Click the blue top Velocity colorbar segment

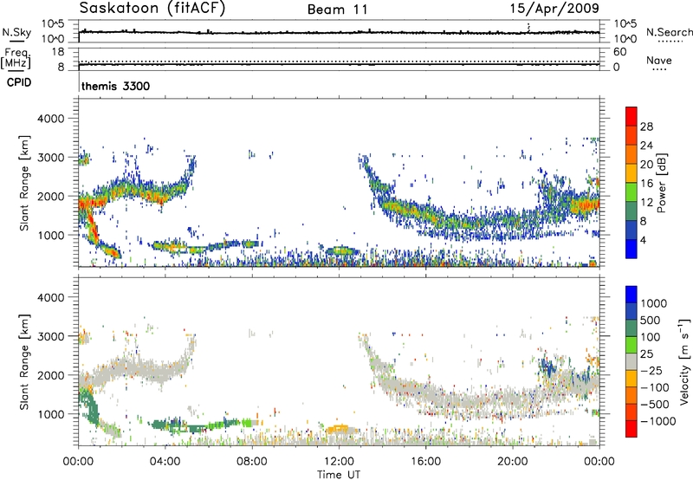pyautogui.click(x=631, y=294)
